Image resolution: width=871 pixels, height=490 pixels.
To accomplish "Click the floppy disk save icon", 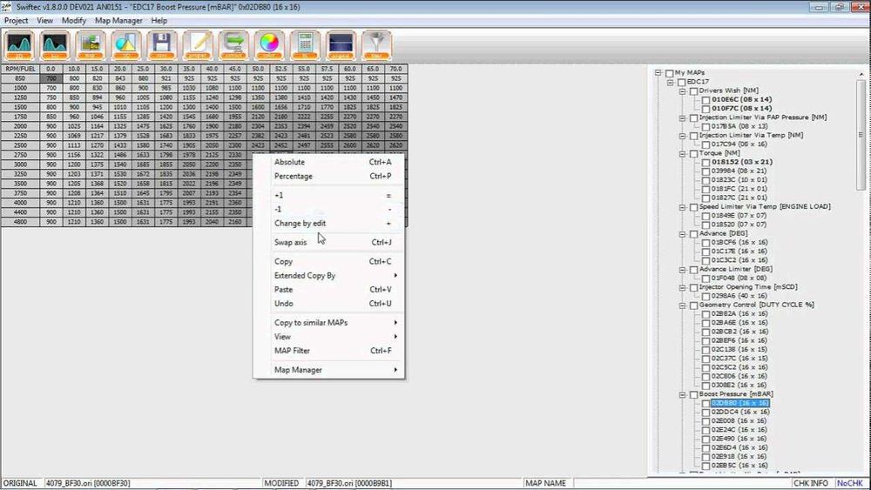I will tap(162, 45).
